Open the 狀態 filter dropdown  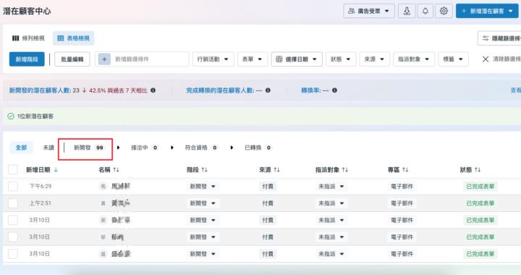pyautogui.click(x=341, y=59)
